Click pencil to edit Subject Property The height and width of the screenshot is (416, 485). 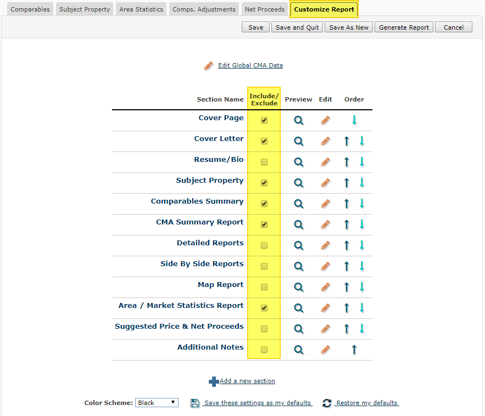325,183
